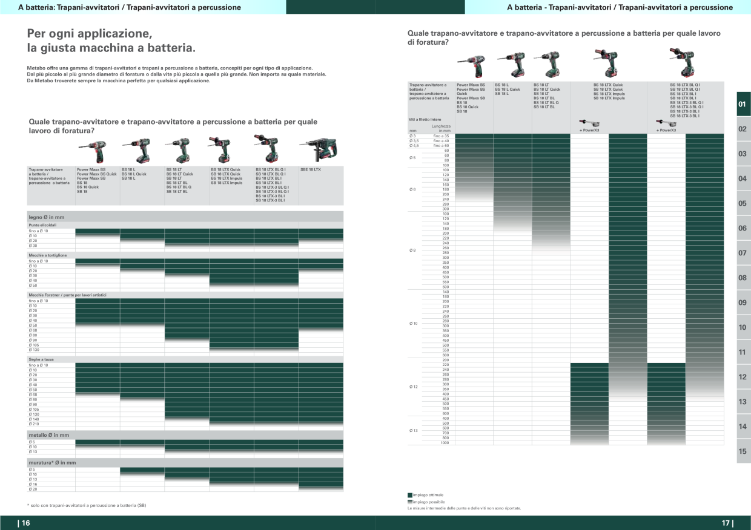Click the 'metallo Ø in mm' section header

coord(186,435)
